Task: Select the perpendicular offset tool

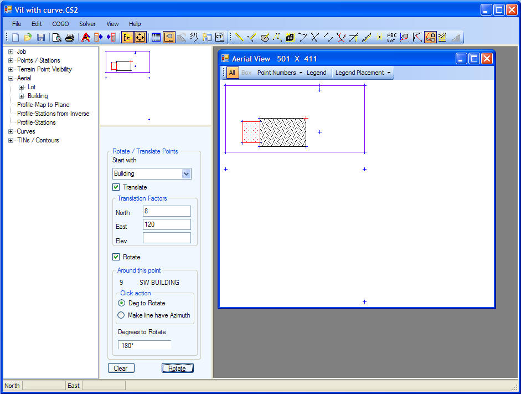Action: (252, 37)
